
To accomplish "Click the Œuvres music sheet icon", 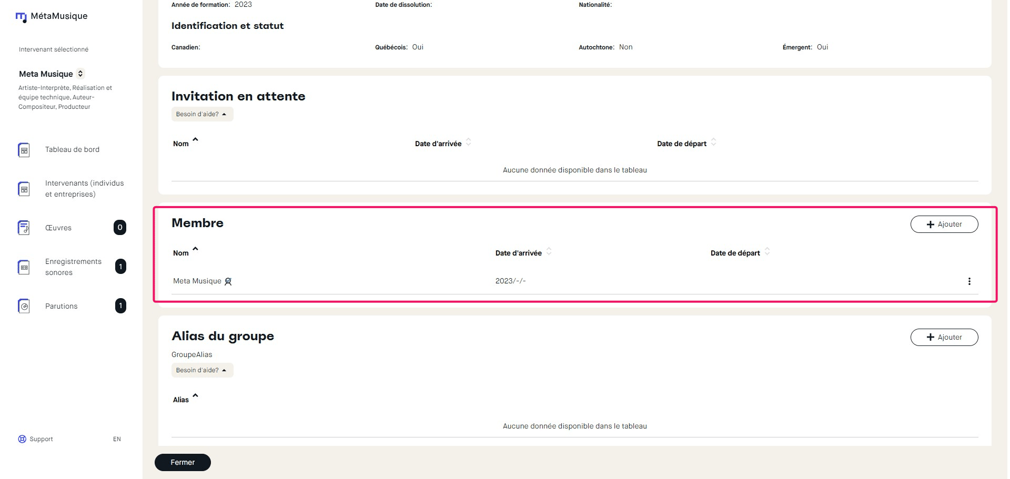I will pos(24,228).
